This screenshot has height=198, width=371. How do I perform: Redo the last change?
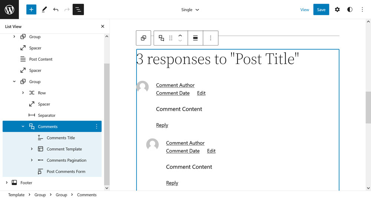tap(67, 10)
